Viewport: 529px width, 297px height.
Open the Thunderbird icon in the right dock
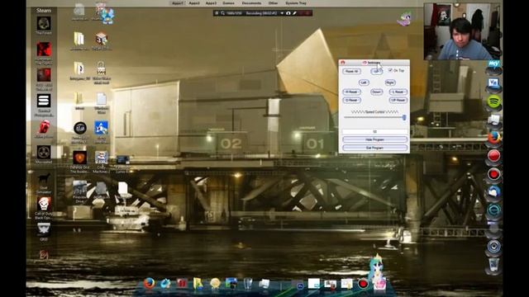click(x=494, y=192)
